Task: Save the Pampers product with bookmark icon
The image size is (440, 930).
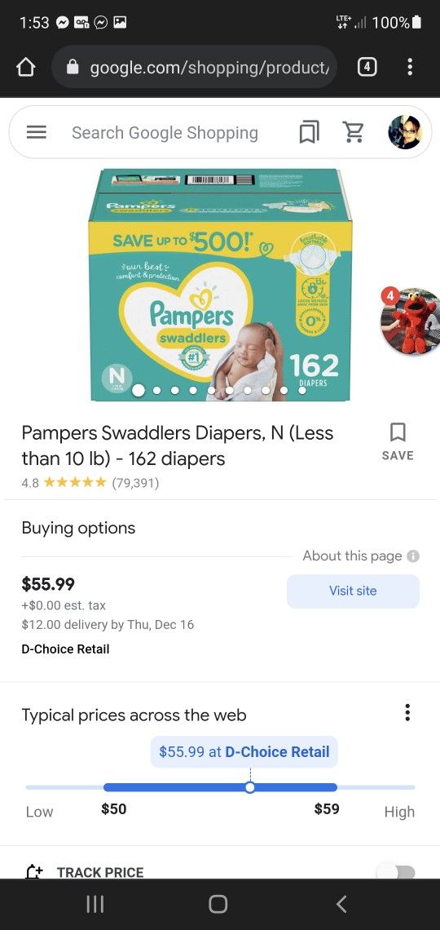Action: [398, 442]
